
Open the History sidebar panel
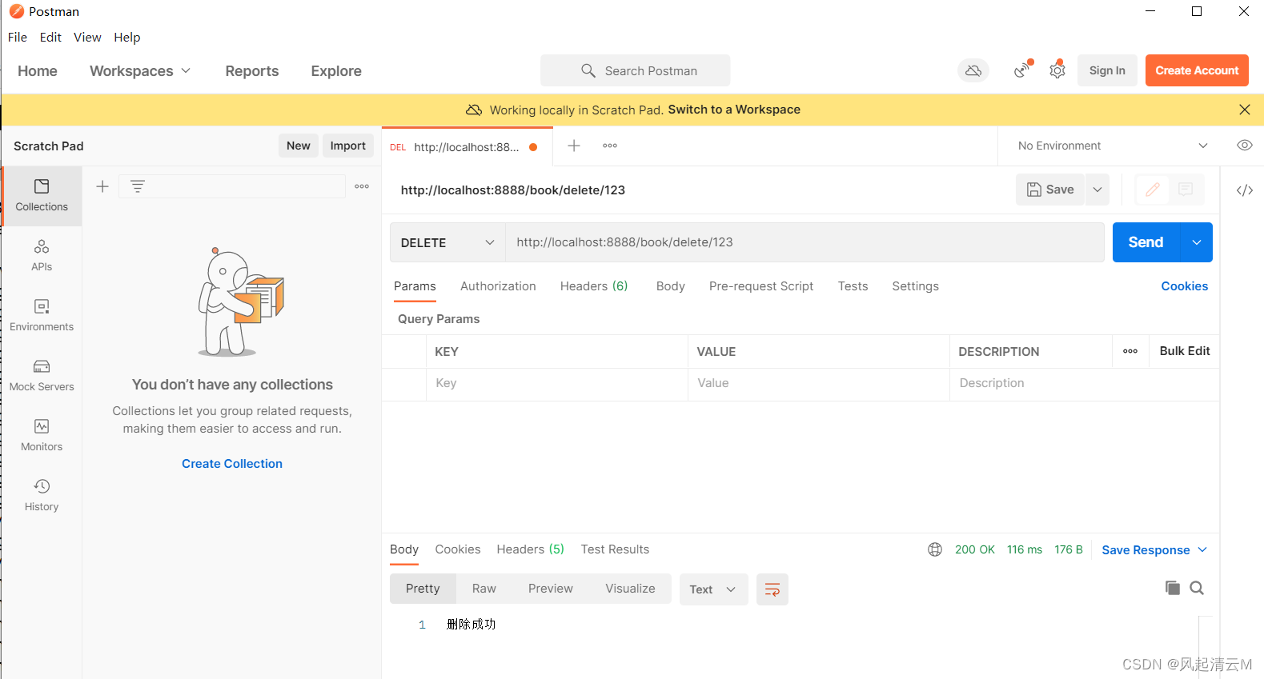pos(42,496)
